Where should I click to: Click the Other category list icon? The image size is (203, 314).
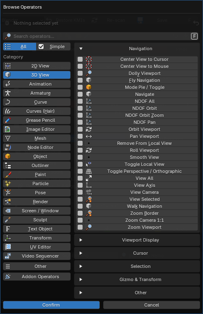click(x=8, y=266)
